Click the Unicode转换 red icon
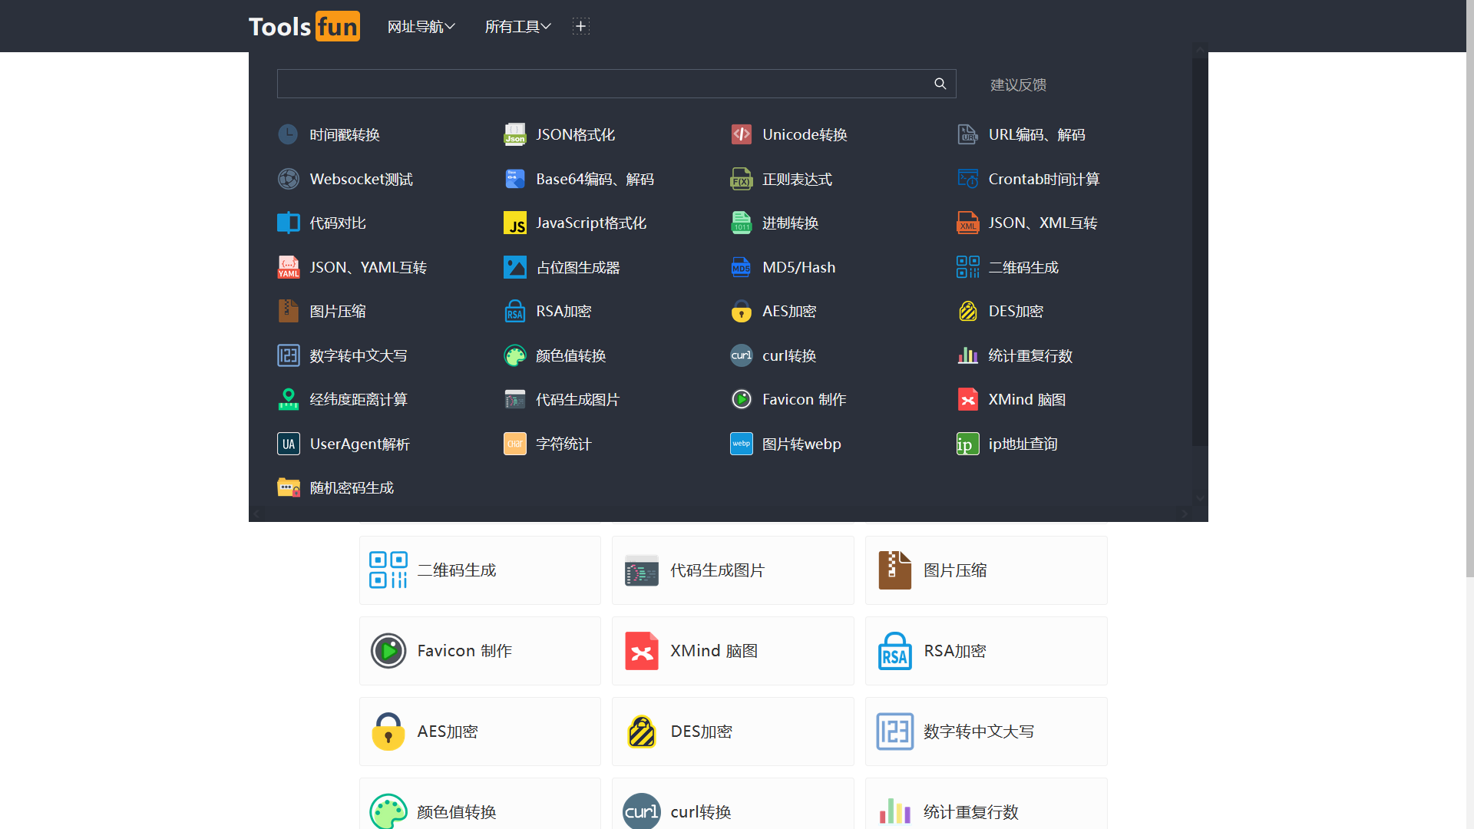The image size is (1474, 829). (741, 134)
